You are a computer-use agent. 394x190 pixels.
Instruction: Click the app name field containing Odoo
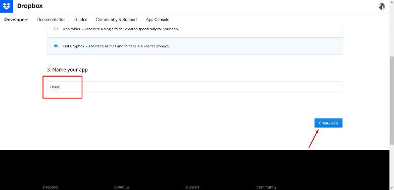click(195, 87)
